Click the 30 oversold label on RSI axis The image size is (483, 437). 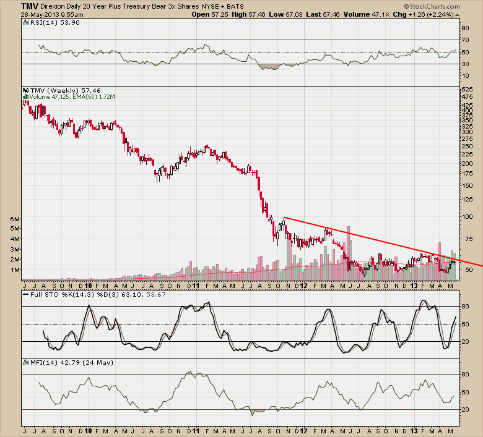click(x=465, y=64)
